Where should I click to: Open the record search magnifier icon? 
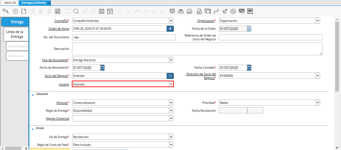click(x=76, y=11)
